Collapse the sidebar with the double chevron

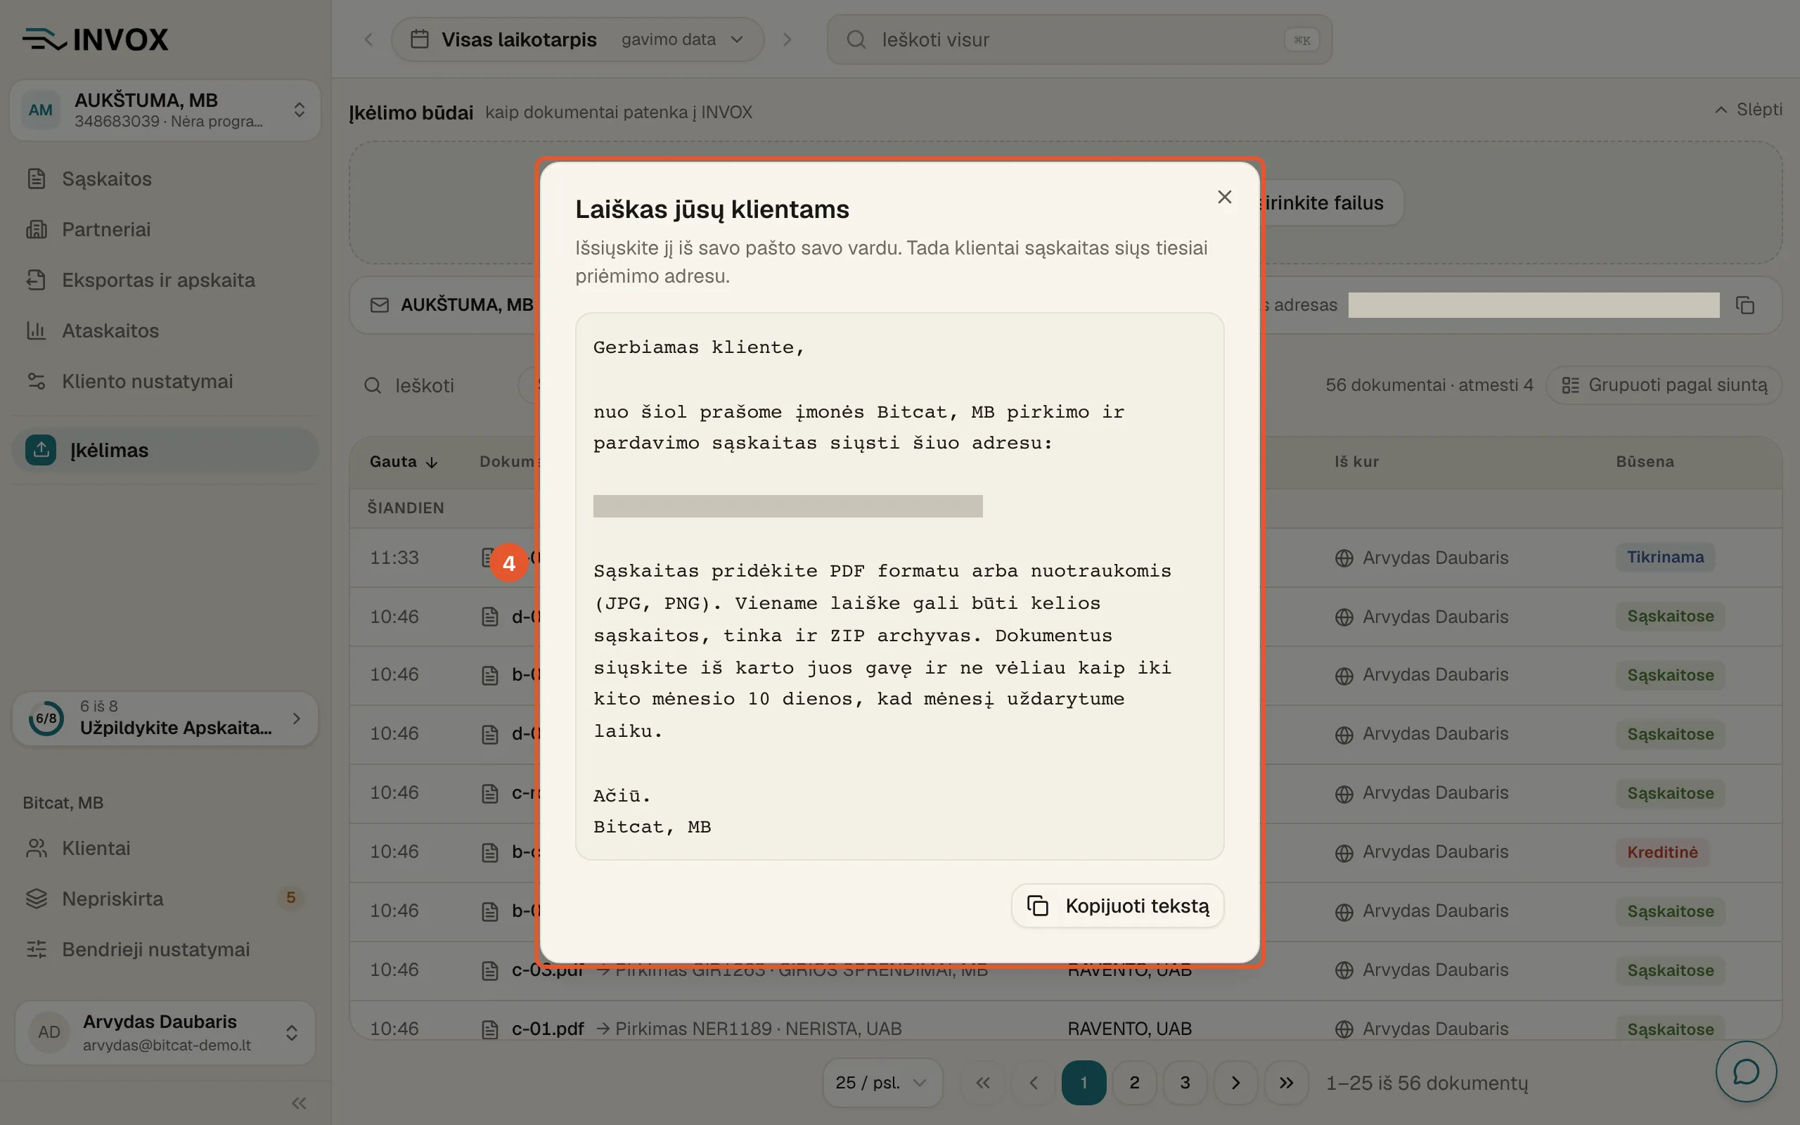tap(299, 1102)
